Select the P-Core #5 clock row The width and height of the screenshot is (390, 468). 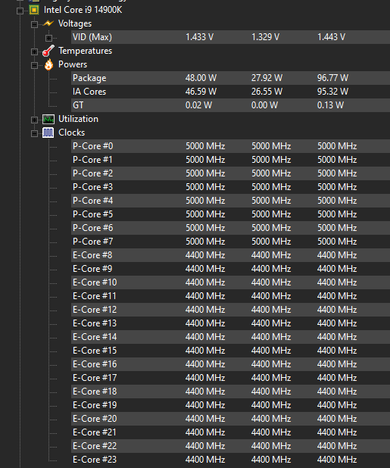point(231,214)
